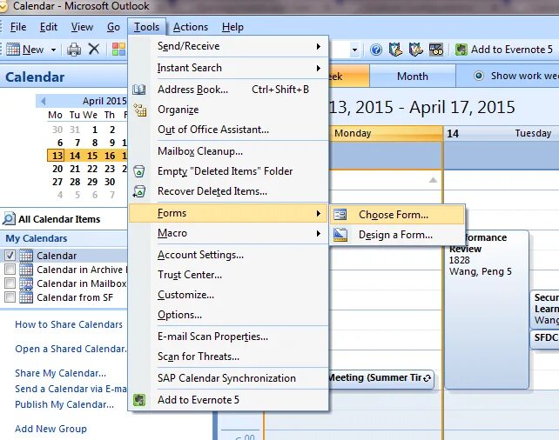
Task: Click the New calendar item icon
Action: point(13,49)
